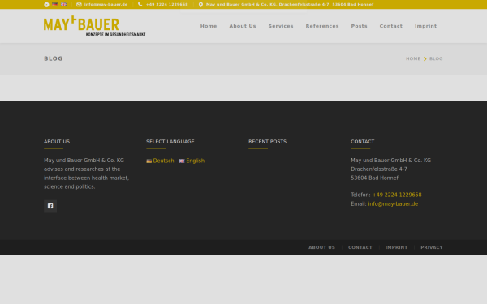This screenshot has height=304, width=487.
Task: Click the CONTACT footer column heading
Action: tap(363, 141)
